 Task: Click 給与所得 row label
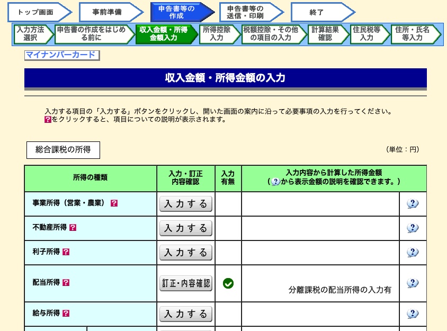pos(46,313)
